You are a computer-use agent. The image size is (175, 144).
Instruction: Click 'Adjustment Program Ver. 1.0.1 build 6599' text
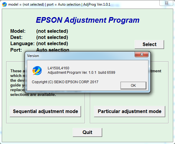click(81, 73)
